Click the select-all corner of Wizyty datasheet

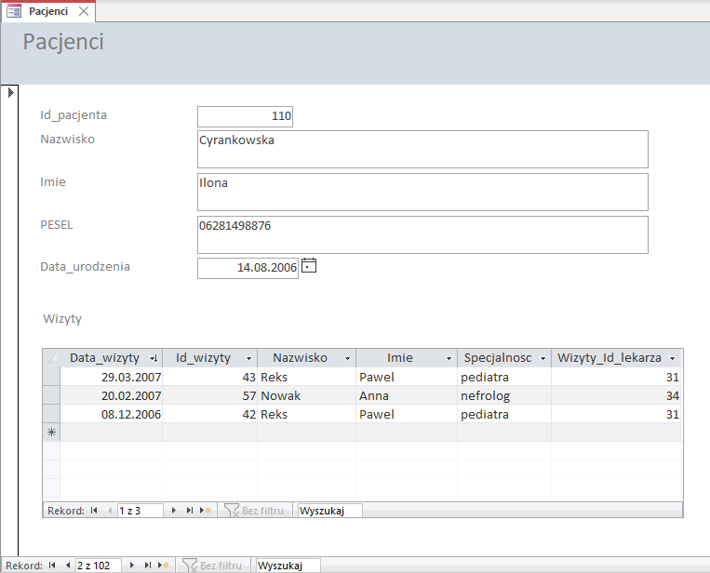click(x=51, y=358)
